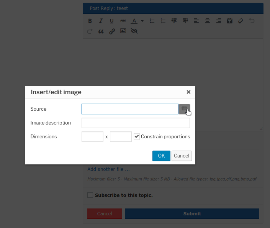This screenshot has height=228, width=270.
Task: Apply underline formatting
Action: pyautogui.click(x=112, y=21)
